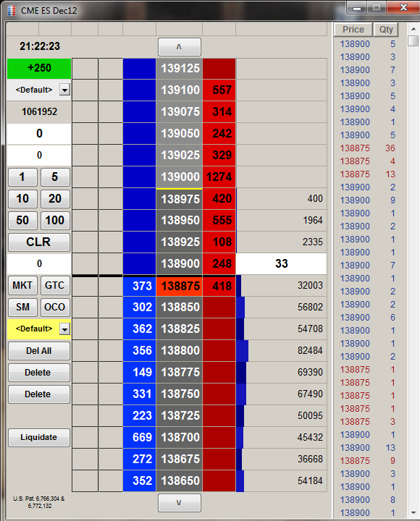This screenshot has height=521, width=420.
Task: Click volume value 32003
Action: pyautogui.click(x=310, y=285)
